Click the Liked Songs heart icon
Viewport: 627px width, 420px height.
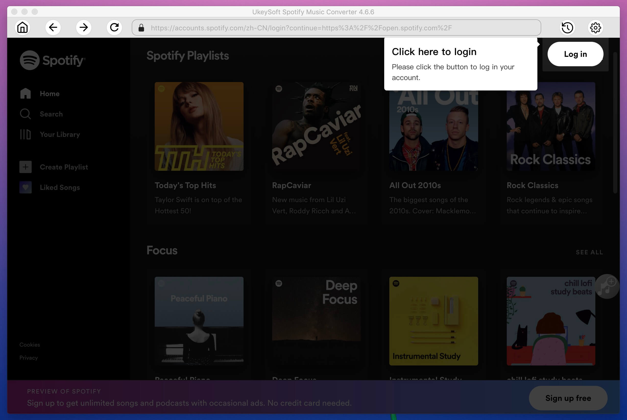click(25, 187)
